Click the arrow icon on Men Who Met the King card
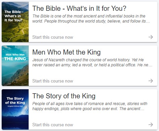 click(151, 81)
